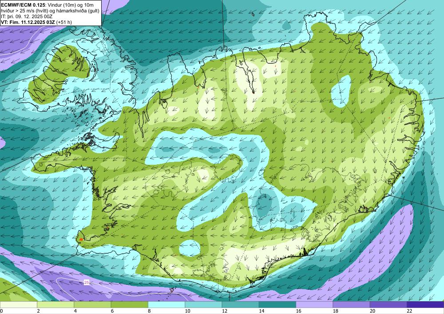Click the medium purple 18–20 m/s legend swatch
Image resolution: width=444 pixels, height=314 pixels.
(x=351, y=305)
